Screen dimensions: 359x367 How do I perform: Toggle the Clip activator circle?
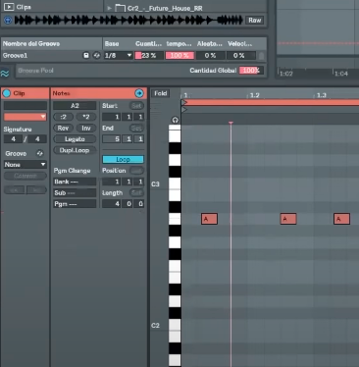click(7, 93)
